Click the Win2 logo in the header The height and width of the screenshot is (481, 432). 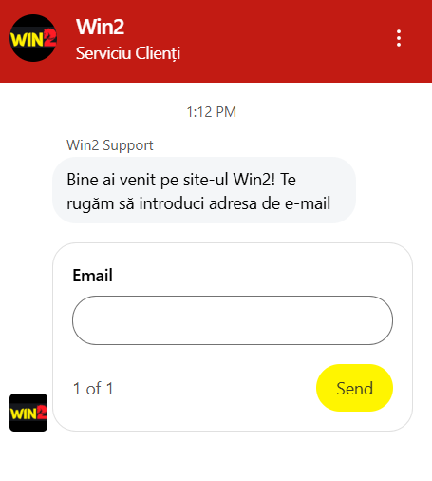pyautogui.click(x=33, y=38)
